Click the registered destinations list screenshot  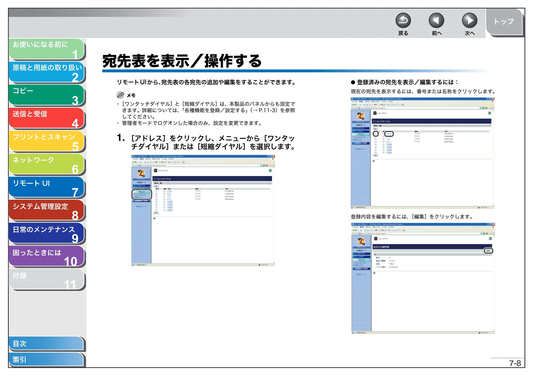pyautogui.click(x=422, y=153)
